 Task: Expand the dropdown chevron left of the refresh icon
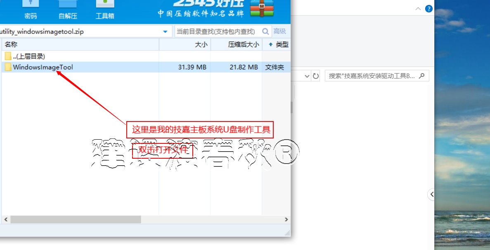[306, 76]
